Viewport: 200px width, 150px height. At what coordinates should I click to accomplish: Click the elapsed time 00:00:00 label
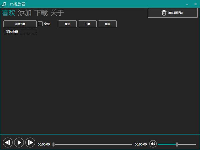tap(44, 144)
